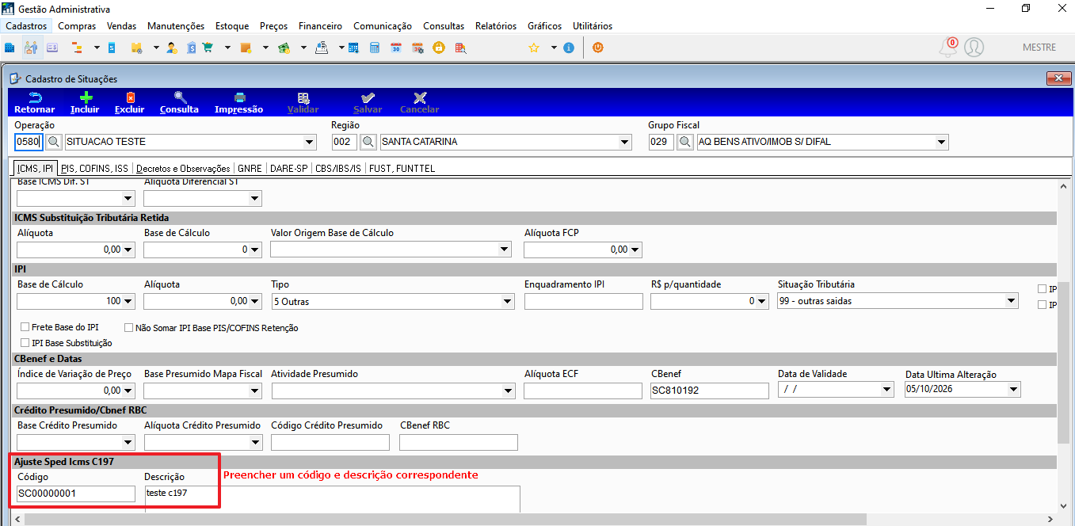Open the CBS/IBS/IS tab
This screenshot has width=1075, height=526.
pos(338,169)
